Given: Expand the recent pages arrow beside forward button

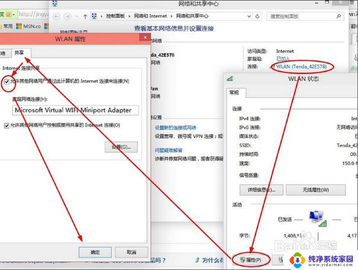Looking at the screenshot, I should click(77, 17).
